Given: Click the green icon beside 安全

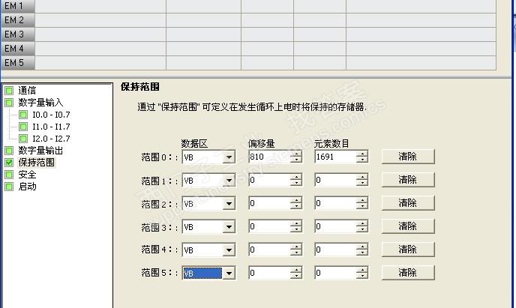Looking at the screenshot, I should (x=9, y=174).
